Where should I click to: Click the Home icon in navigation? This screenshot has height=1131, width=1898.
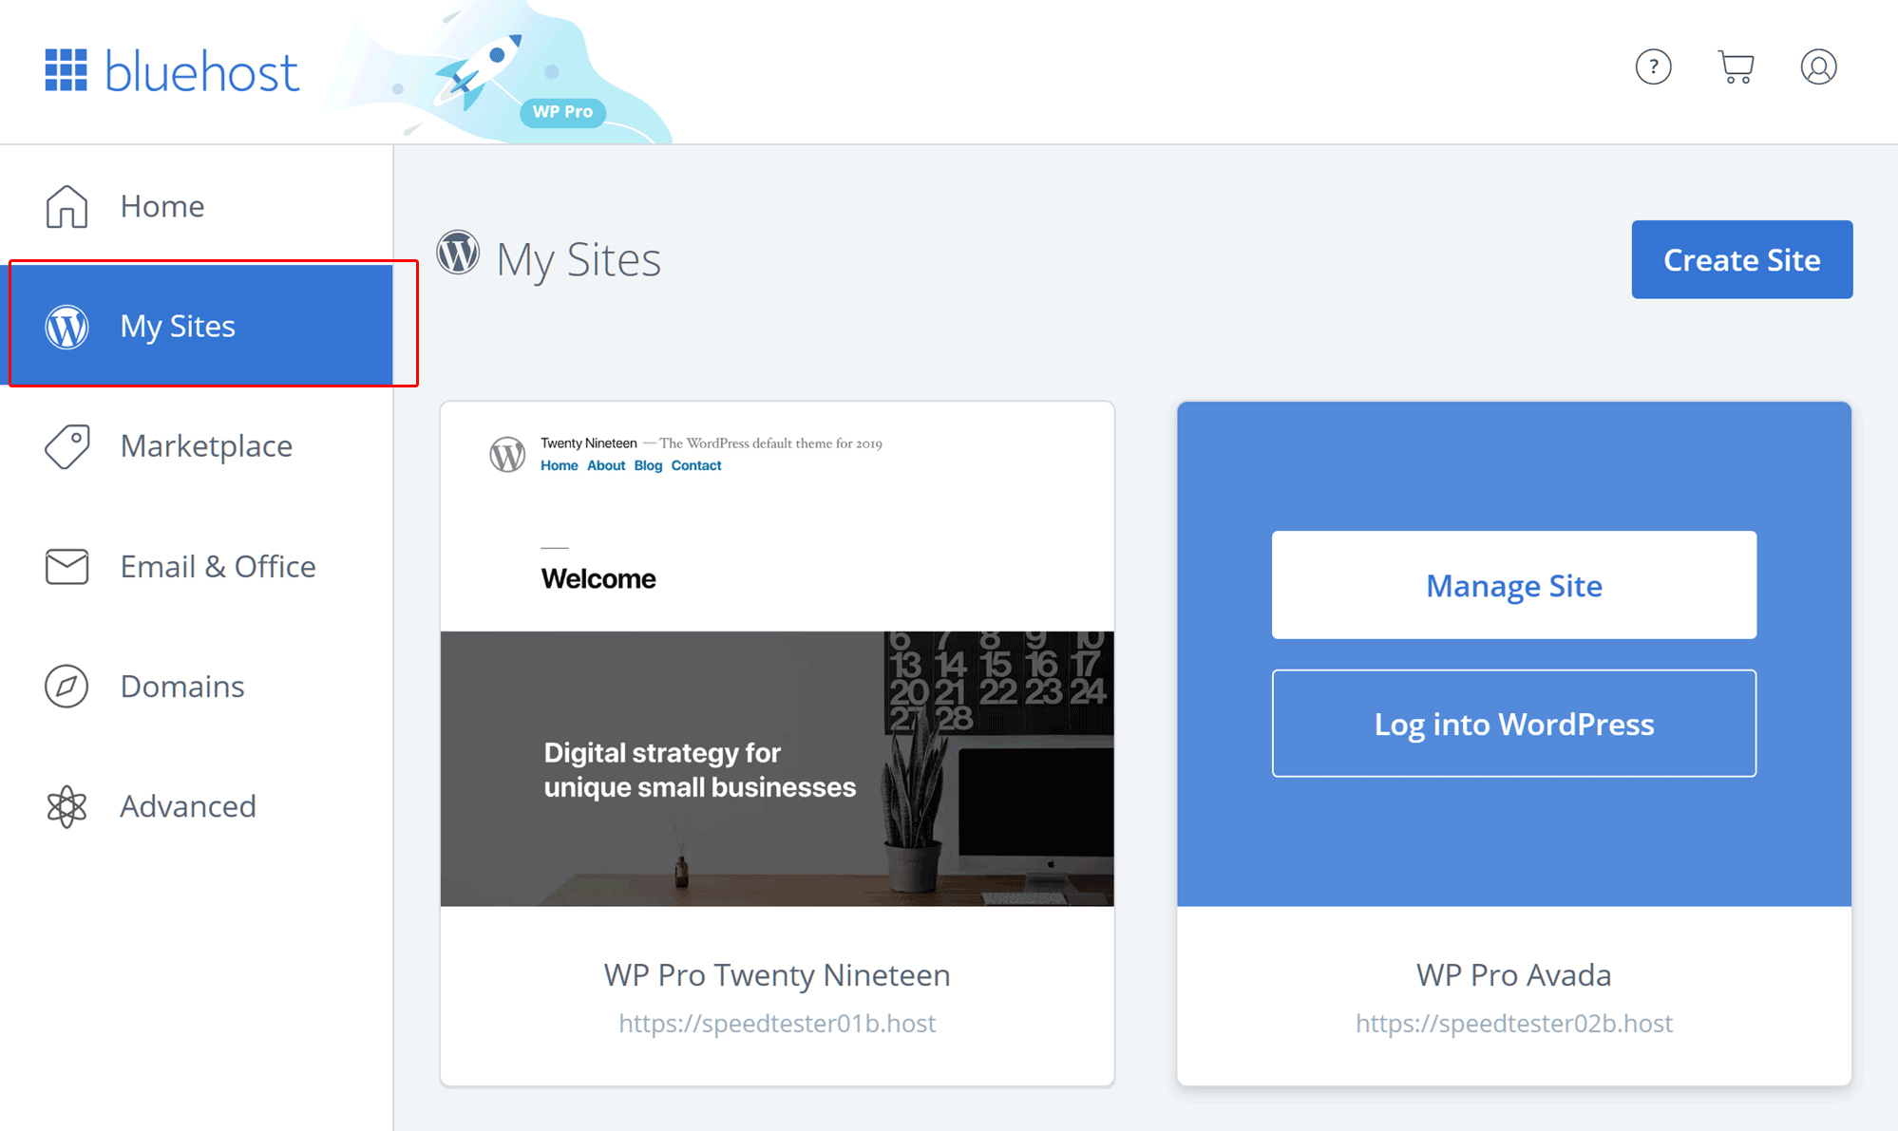[67, 205]
